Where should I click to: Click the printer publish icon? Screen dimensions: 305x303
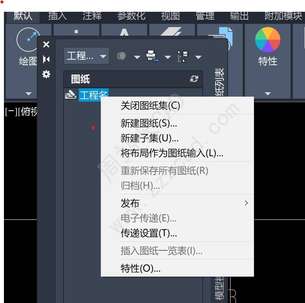tap(152, 56)
